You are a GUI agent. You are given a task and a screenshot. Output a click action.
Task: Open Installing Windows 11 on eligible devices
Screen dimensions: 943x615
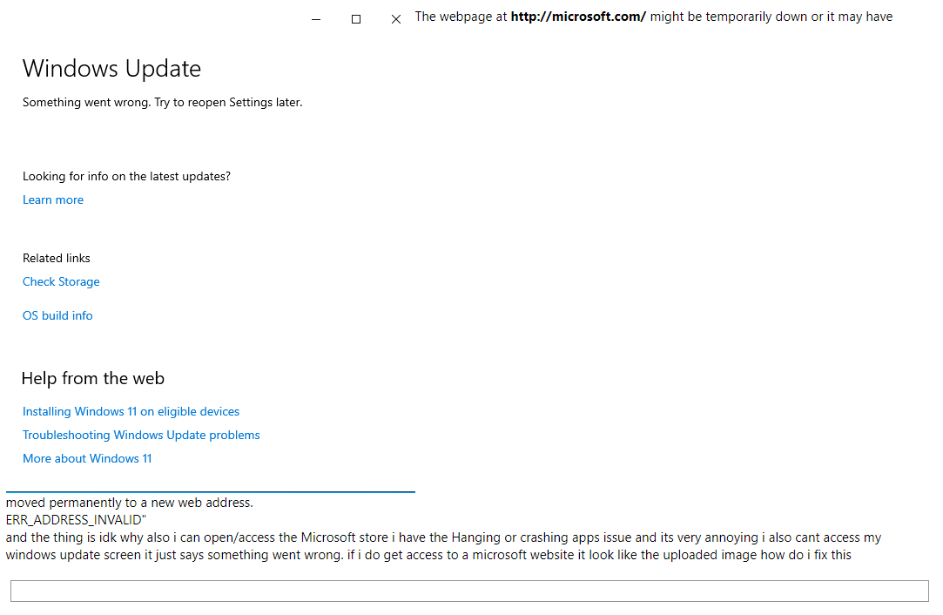click(131, 411)
